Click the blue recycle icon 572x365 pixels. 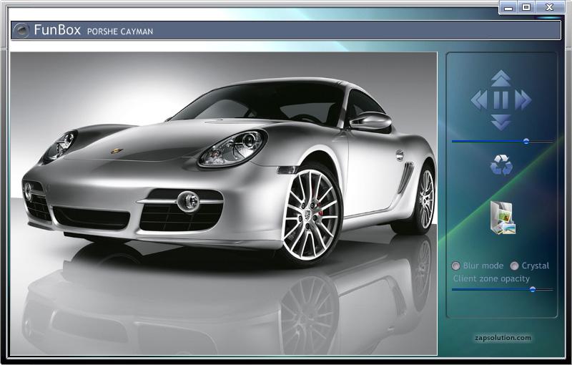(x=501, y=165)
